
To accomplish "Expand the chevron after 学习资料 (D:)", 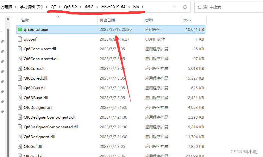I will click(x=47, y=7).
